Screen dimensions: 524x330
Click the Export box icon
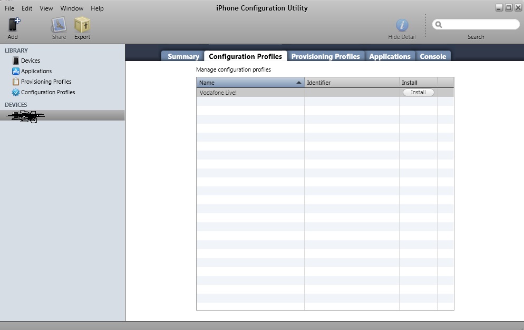82,25
